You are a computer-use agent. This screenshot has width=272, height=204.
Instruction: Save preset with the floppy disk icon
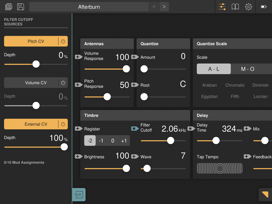point(20,7)
